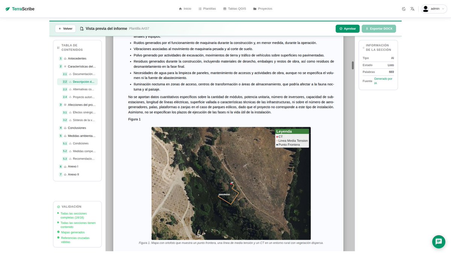Approve the report with Aprobar
451x254 pixels.
[348, 29]
